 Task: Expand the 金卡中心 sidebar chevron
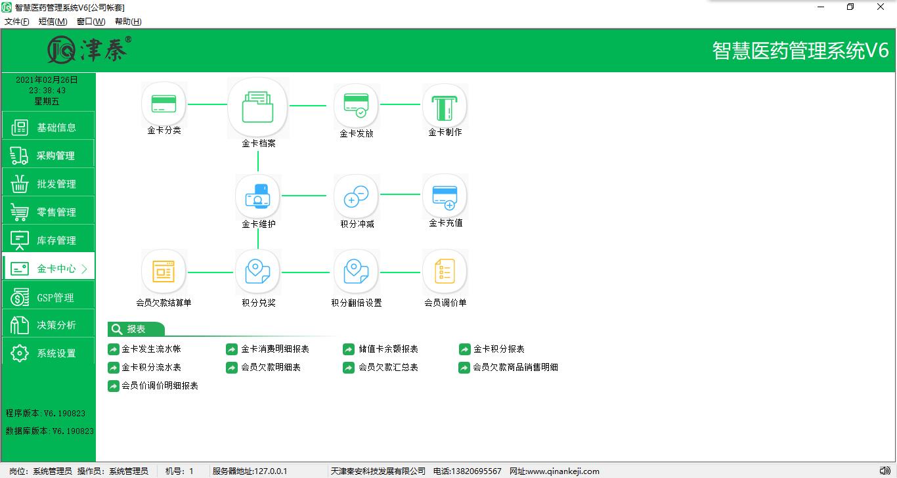coord(84,269)
